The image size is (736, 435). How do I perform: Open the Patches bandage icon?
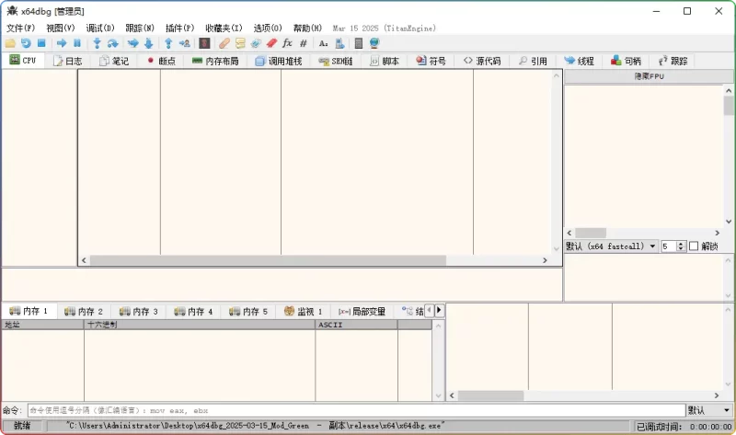[224, 43]
